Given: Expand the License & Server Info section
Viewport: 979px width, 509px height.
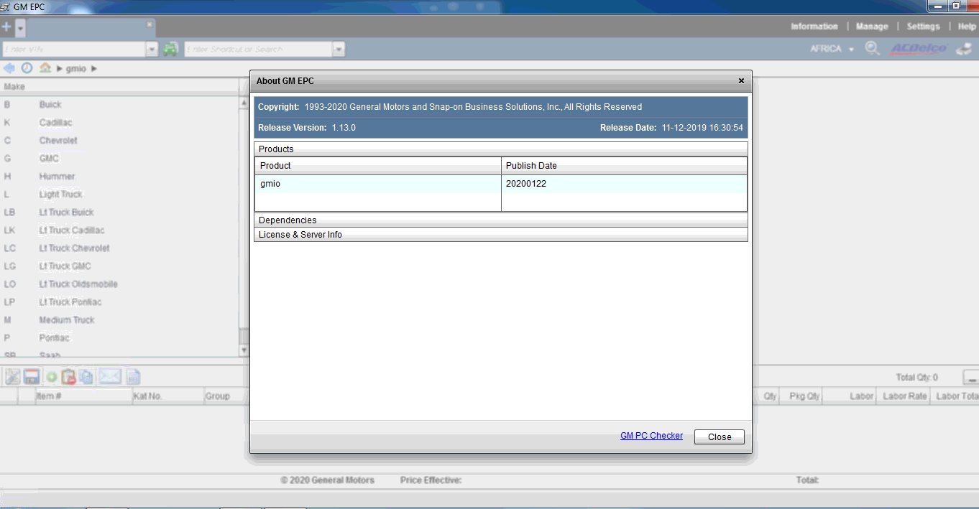Looking at the screenshot, I should 501,234.
